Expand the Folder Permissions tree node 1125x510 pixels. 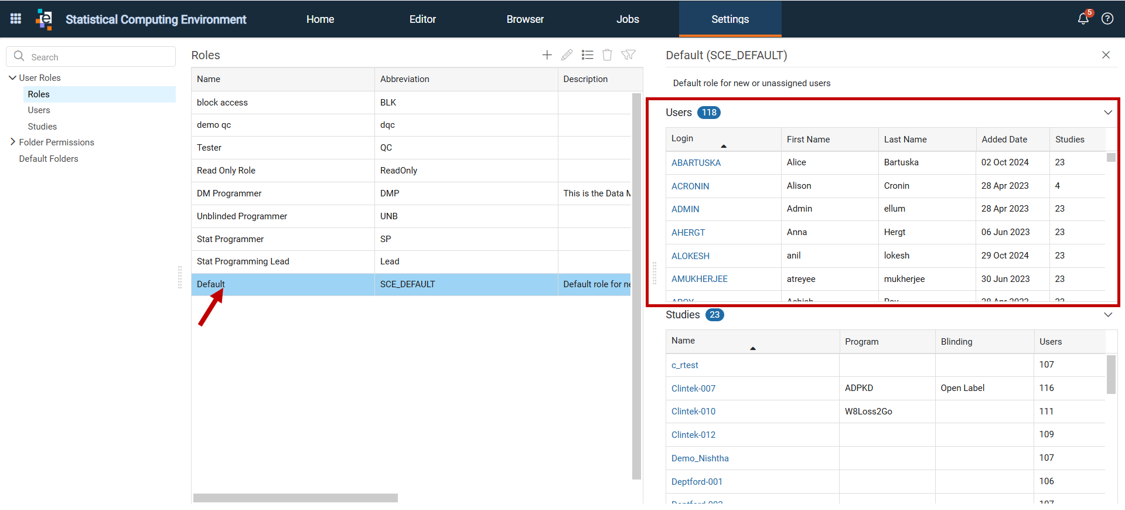point(12,142)
